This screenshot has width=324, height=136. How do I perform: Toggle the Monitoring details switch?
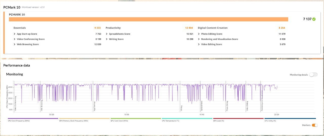313,75
